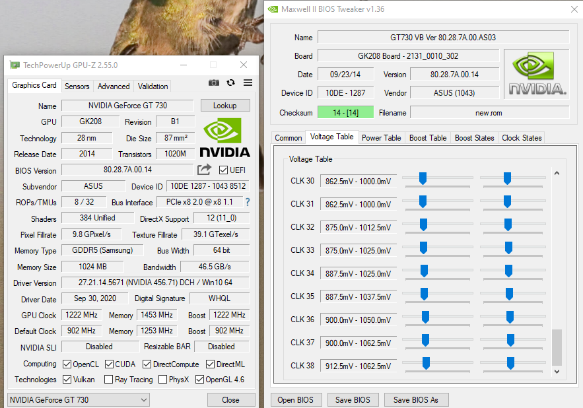Click the CLK 30 maximum voltage slider
Image resolution: width=583 pixels, height=408 pixels.
click(507, 178)
